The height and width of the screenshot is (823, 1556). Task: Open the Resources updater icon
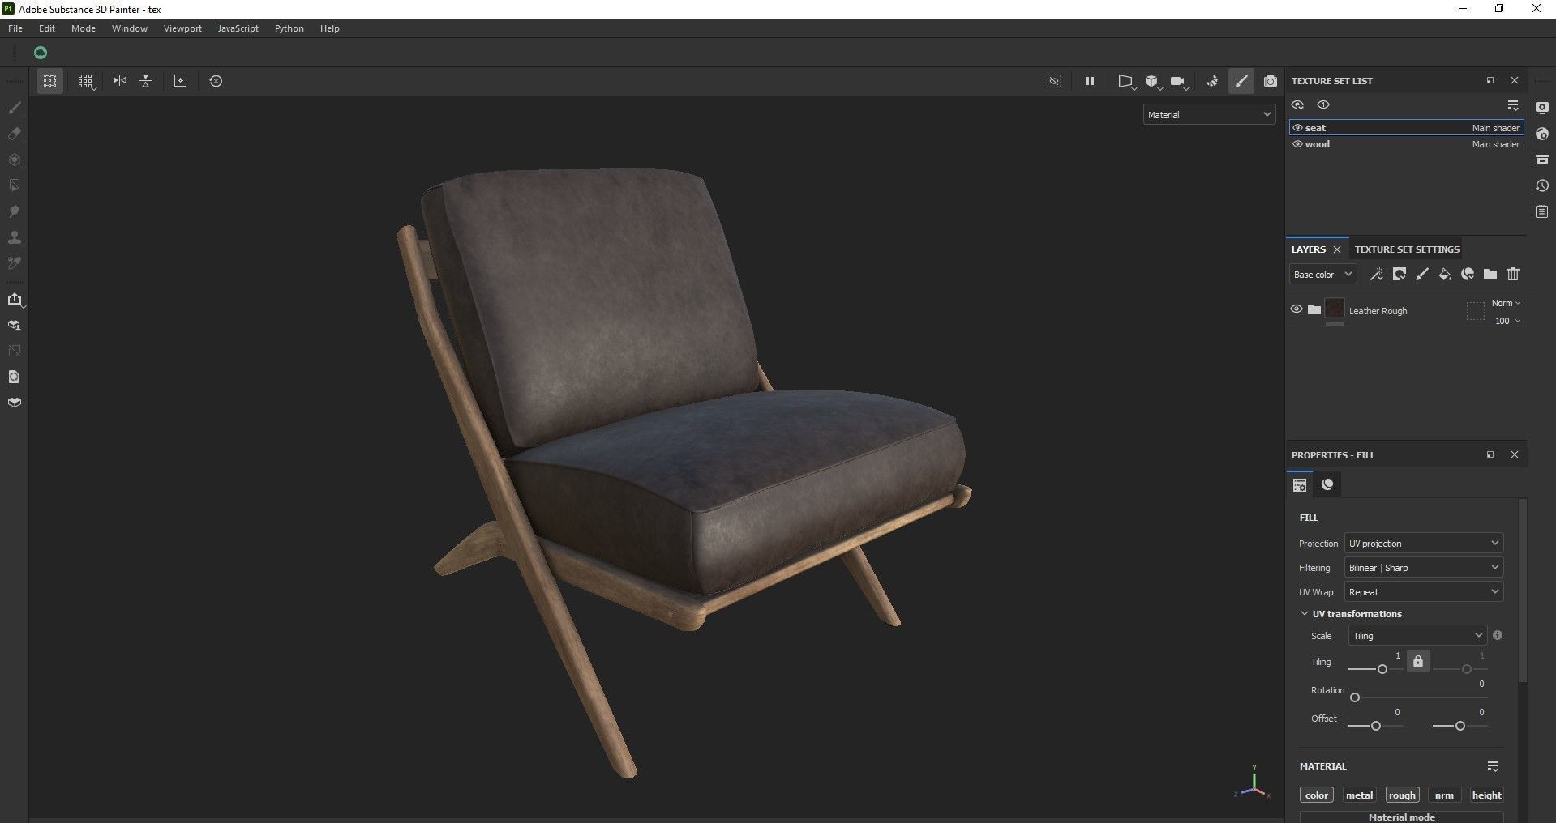pyautogui.click(x=14, y=377)
